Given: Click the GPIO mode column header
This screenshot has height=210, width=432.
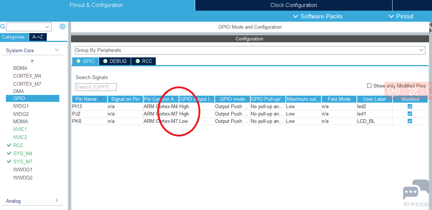Looking at the screenshot, I should [232, 99].
